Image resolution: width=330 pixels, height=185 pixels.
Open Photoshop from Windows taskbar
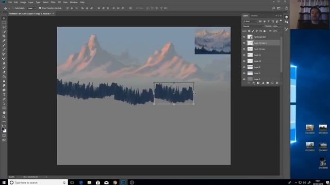coord(123,182)
